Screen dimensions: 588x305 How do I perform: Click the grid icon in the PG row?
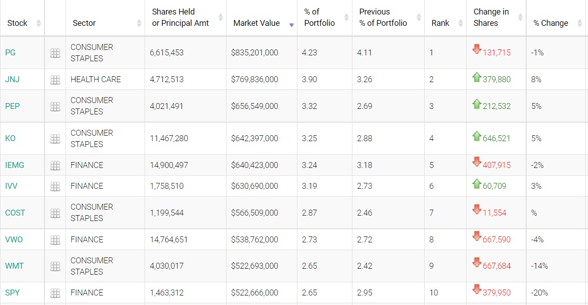pos(55,53)
